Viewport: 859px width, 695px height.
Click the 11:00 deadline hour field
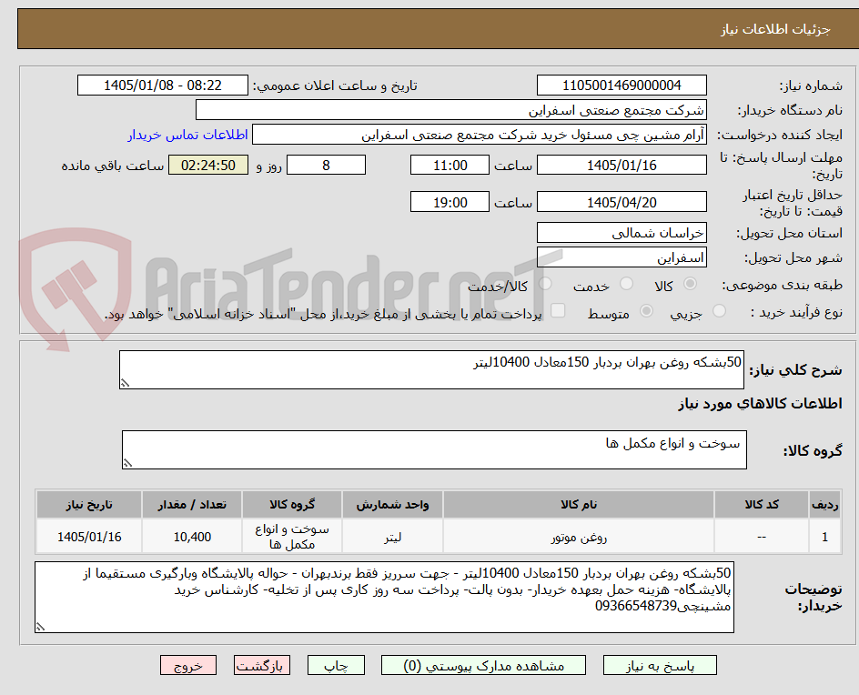point(450,165)
